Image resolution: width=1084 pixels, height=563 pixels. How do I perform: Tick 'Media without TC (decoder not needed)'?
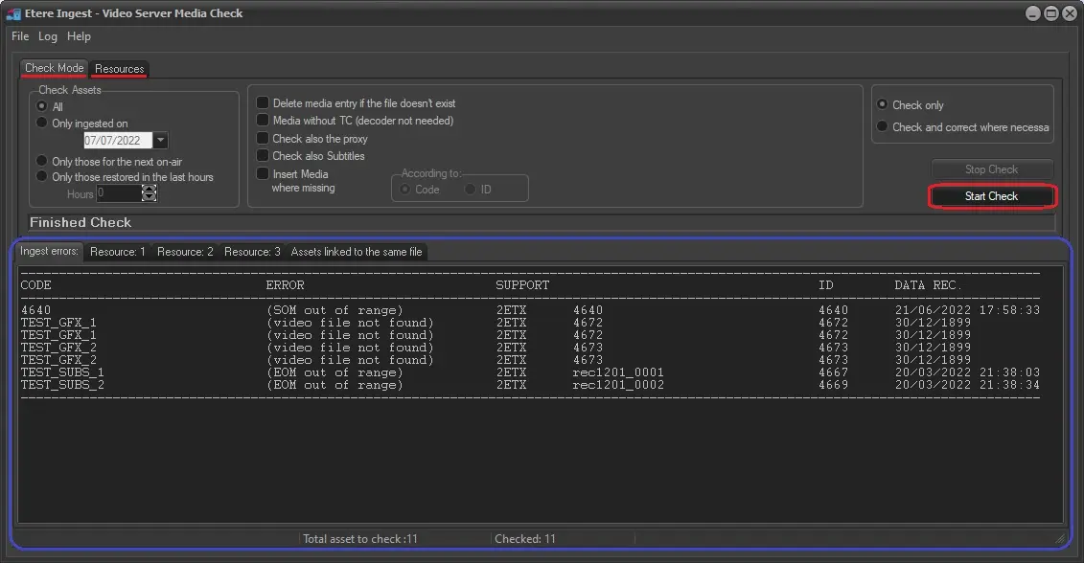[264, 121]
